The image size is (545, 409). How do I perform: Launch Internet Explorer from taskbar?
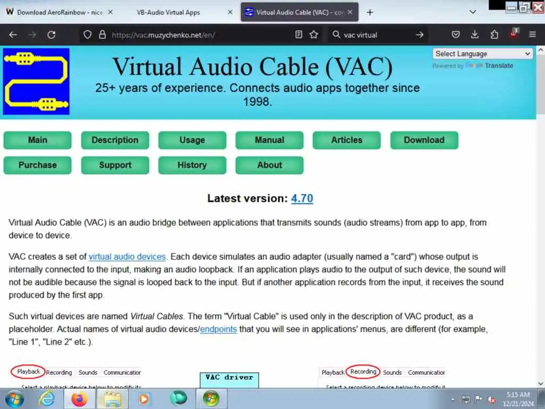[47, 399]
